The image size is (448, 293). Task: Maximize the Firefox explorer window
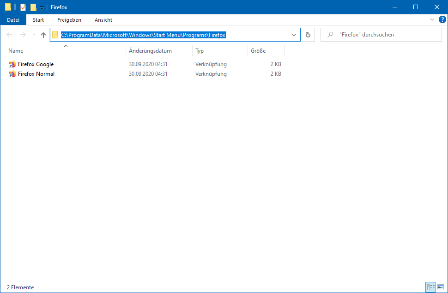416,7
